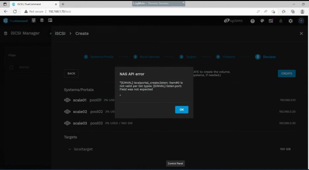Image resolution: width=309 pixels, height=170 pixels.
Task: Open the TrueCommand logo home link
Action: coord(16,21)
